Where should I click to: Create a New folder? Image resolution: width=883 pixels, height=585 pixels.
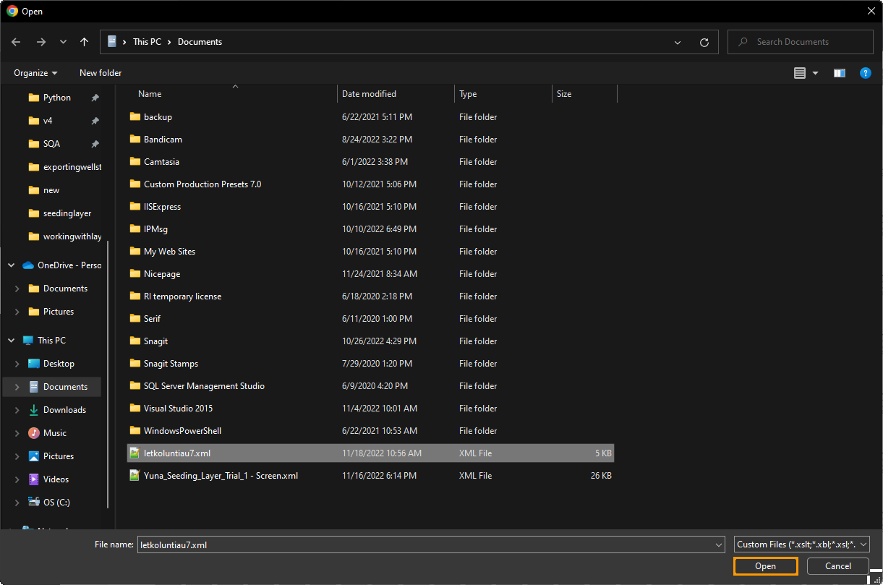(x=100, y=73)
